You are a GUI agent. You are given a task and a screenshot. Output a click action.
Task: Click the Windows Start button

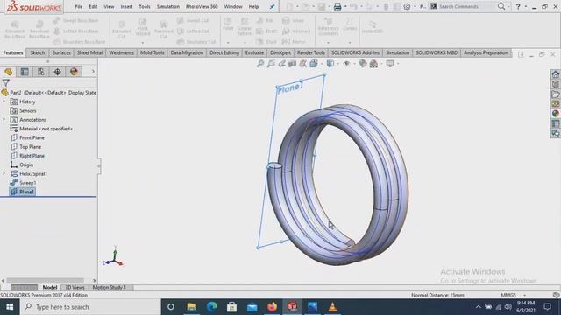(x=10, y=307)
